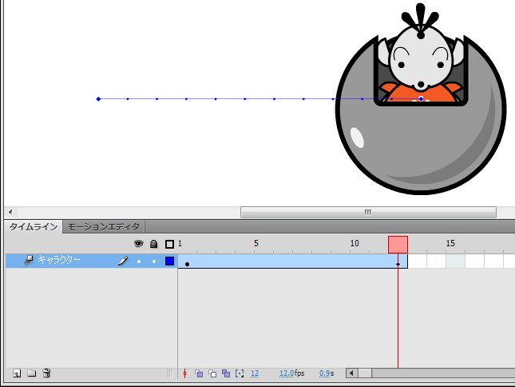Toggle lock for all layers (padlock header)
515x387 pixels.
coord(154,244)
